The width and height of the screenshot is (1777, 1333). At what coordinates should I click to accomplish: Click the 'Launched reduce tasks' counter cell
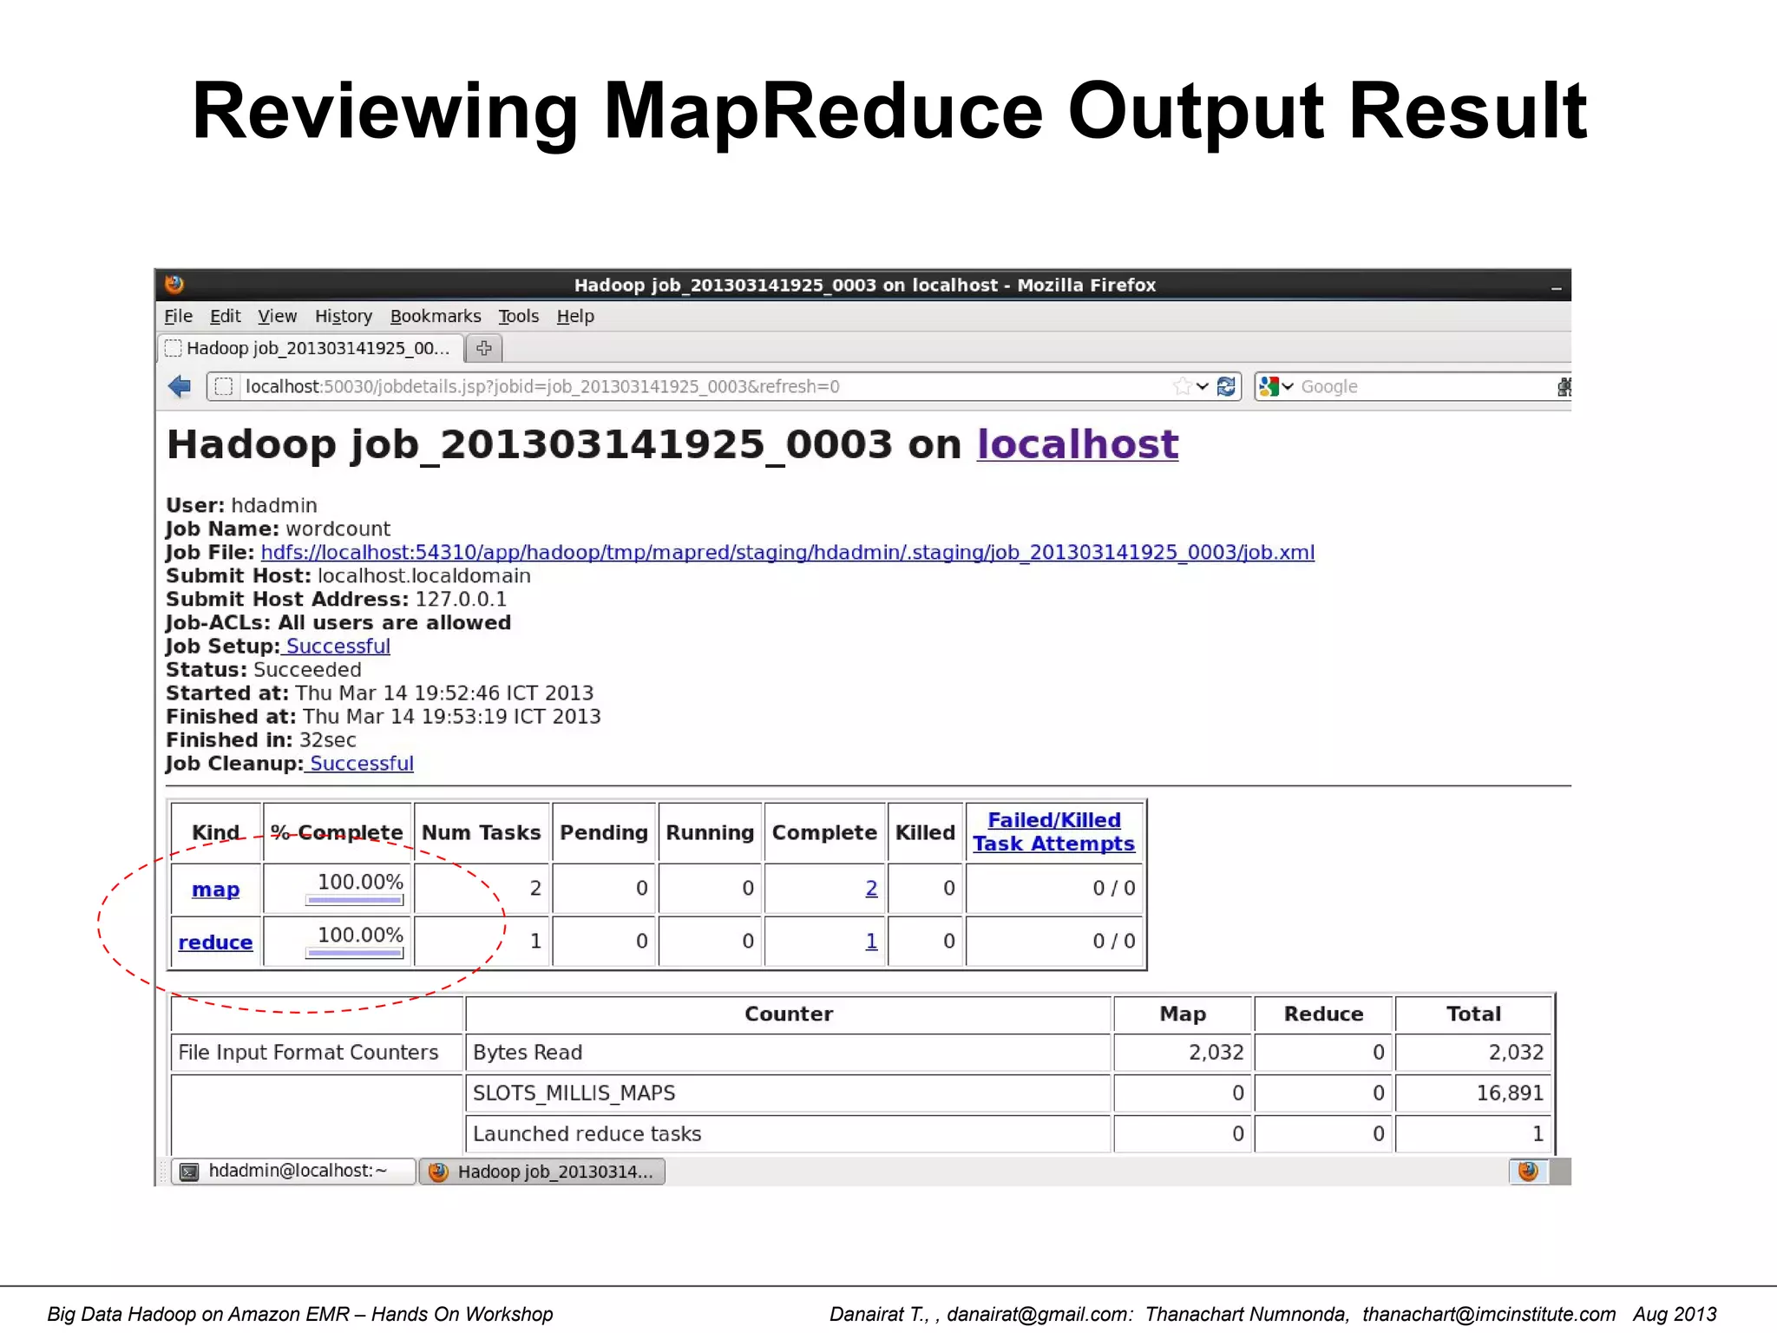point(788,1133)
